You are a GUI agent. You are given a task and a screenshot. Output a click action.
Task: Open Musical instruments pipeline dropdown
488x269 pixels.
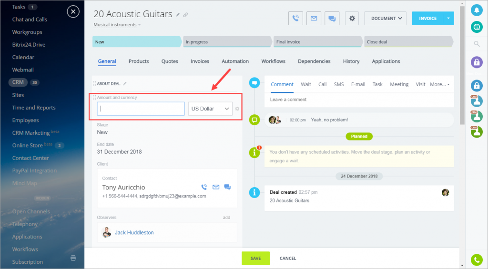pos(117,25)
